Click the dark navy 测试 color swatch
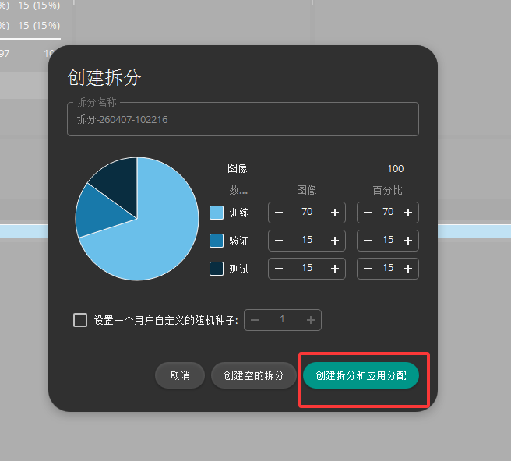The image size is (511, 461). coord(217,269)
